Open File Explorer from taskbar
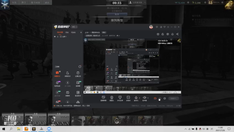234x132 pixels. click(x=18, y=129)
